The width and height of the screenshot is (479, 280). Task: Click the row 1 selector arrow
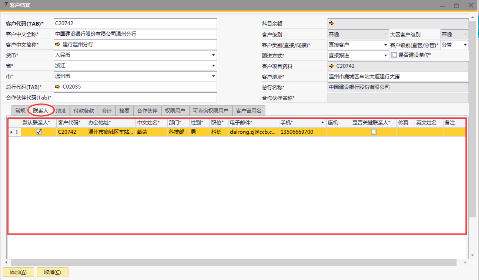pyautogui.click(x=11, y=132)
